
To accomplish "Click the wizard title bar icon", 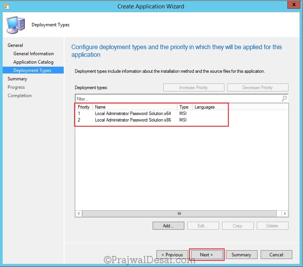I will pyautogui.click(x=6, y=6).
